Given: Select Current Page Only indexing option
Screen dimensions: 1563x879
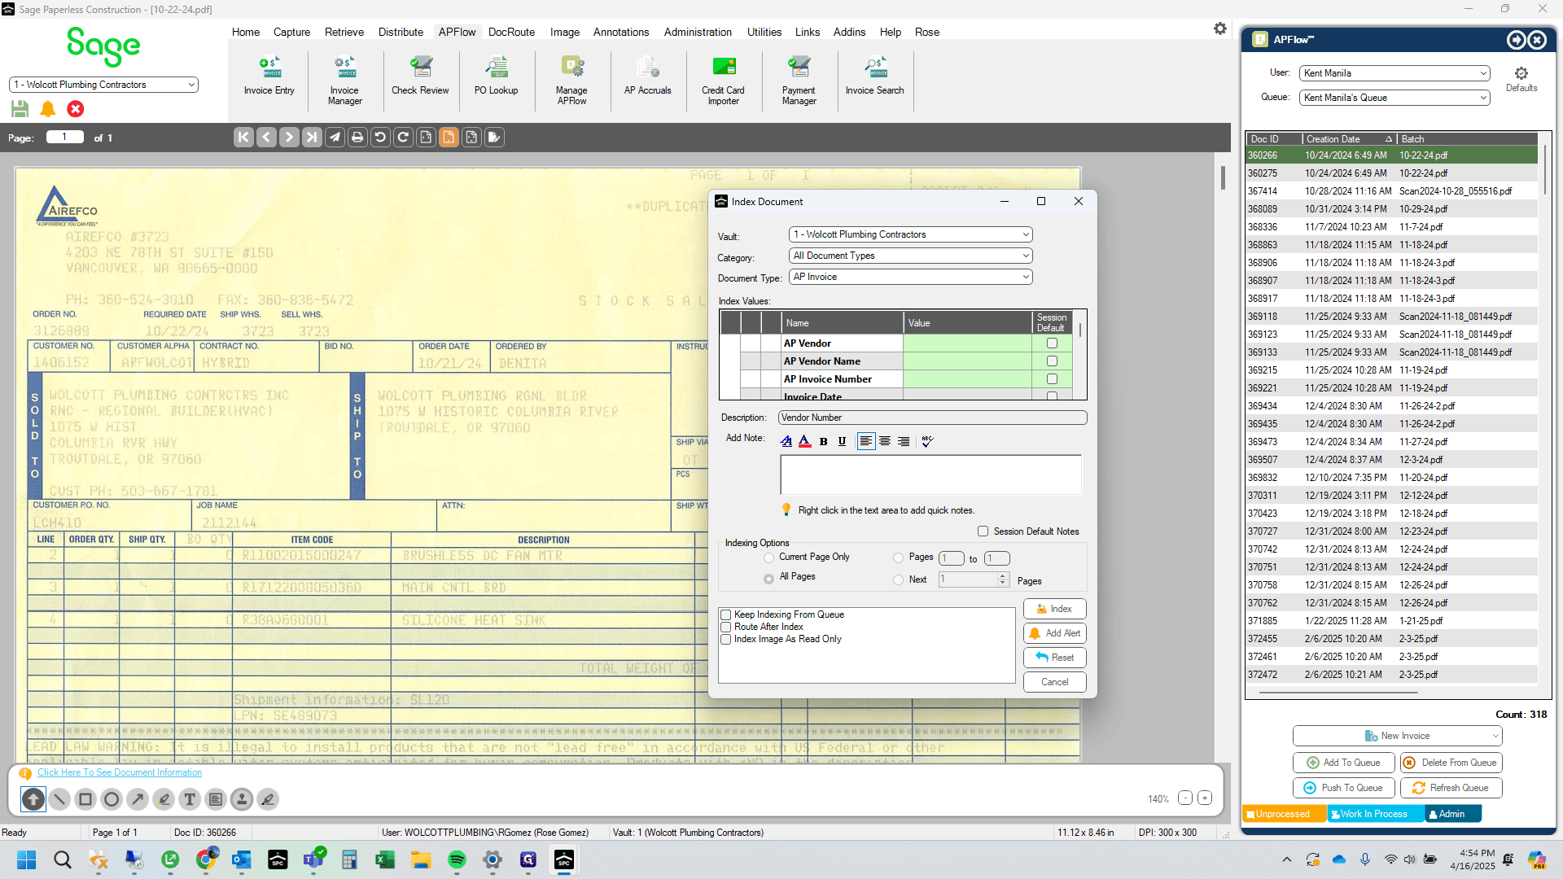Looking at the screenshot, I should (x=768, y=558).
